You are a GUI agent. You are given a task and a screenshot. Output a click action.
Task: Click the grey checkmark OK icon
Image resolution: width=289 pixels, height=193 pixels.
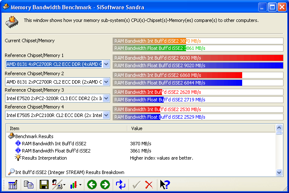pos(136,185)
